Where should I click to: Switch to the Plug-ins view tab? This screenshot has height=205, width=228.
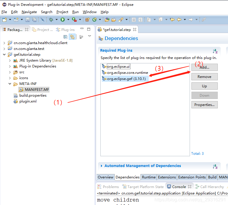coord(65,29)
